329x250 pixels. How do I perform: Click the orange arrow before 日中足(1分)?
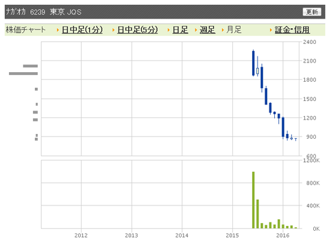tap(58, 30)
